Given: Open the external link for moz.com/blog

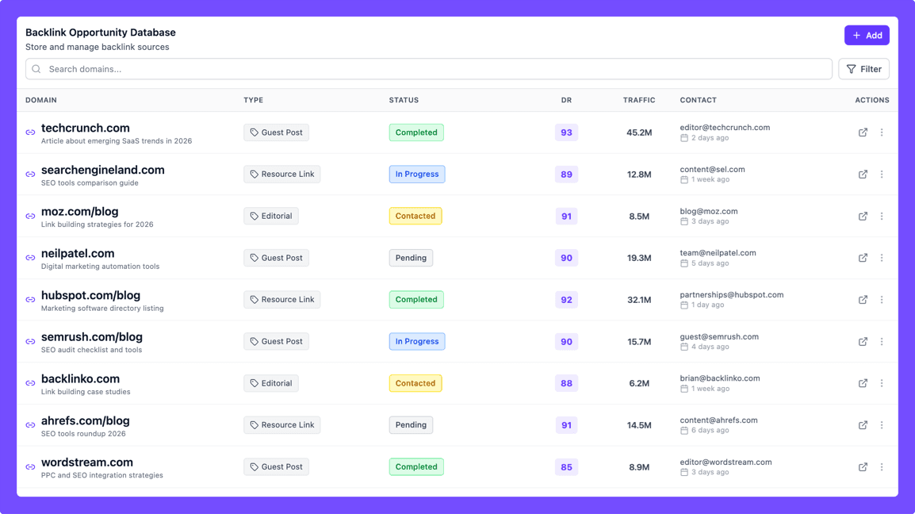Looking at the screenshot, I should click(x=863, y=216).
